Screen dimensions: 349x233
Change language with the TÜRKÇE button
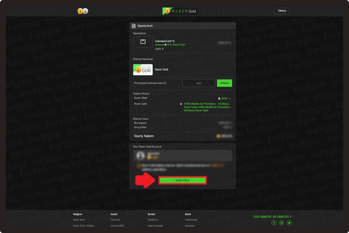pos(282,11)
